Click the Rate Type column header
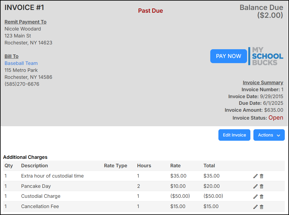 (x=116, y=165)
